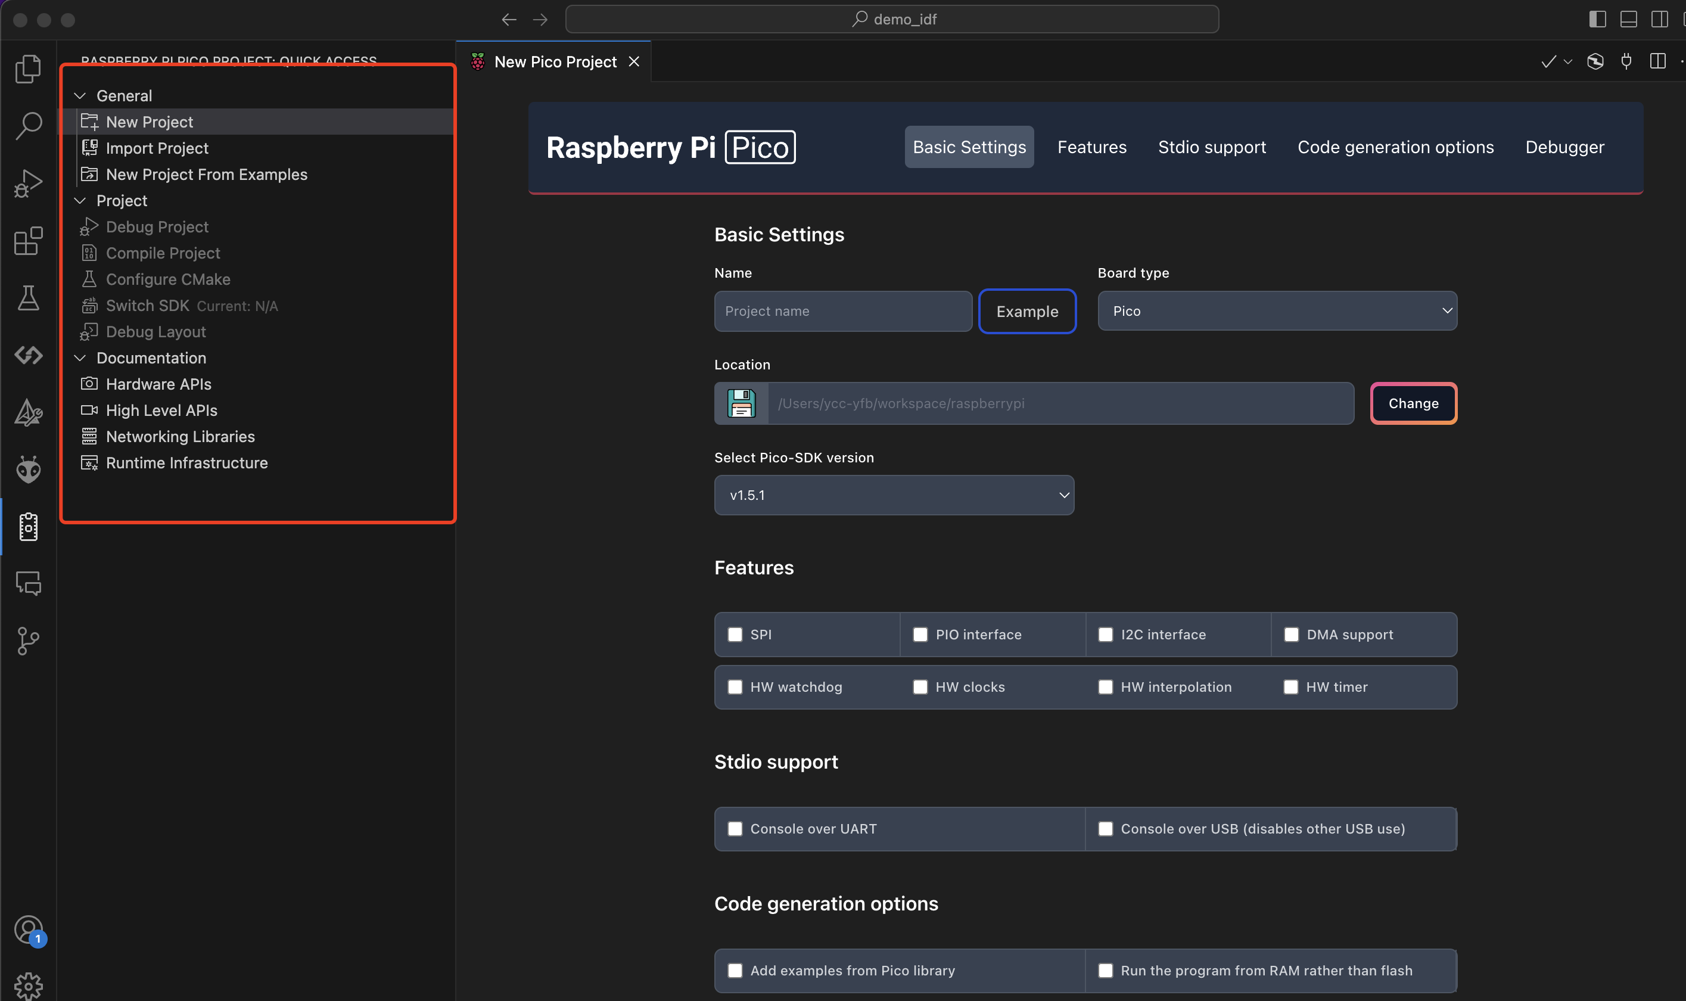This screenshot has height=1001, width=1686.
Task: Open the Manage settings gear
Action: 29,986
